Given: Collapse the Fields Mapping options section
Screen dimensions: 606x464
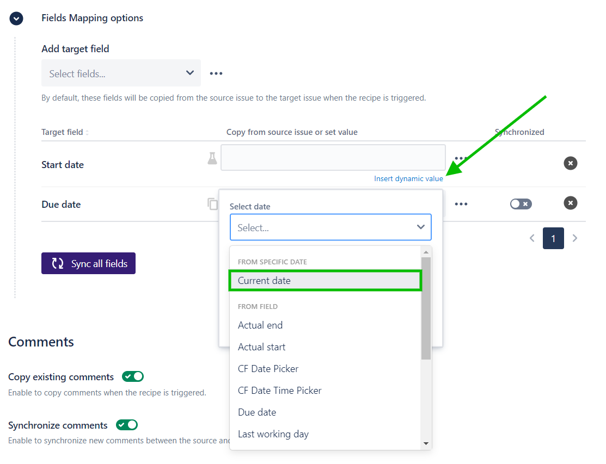Looking at the screenshot, I should click(16, 18).
